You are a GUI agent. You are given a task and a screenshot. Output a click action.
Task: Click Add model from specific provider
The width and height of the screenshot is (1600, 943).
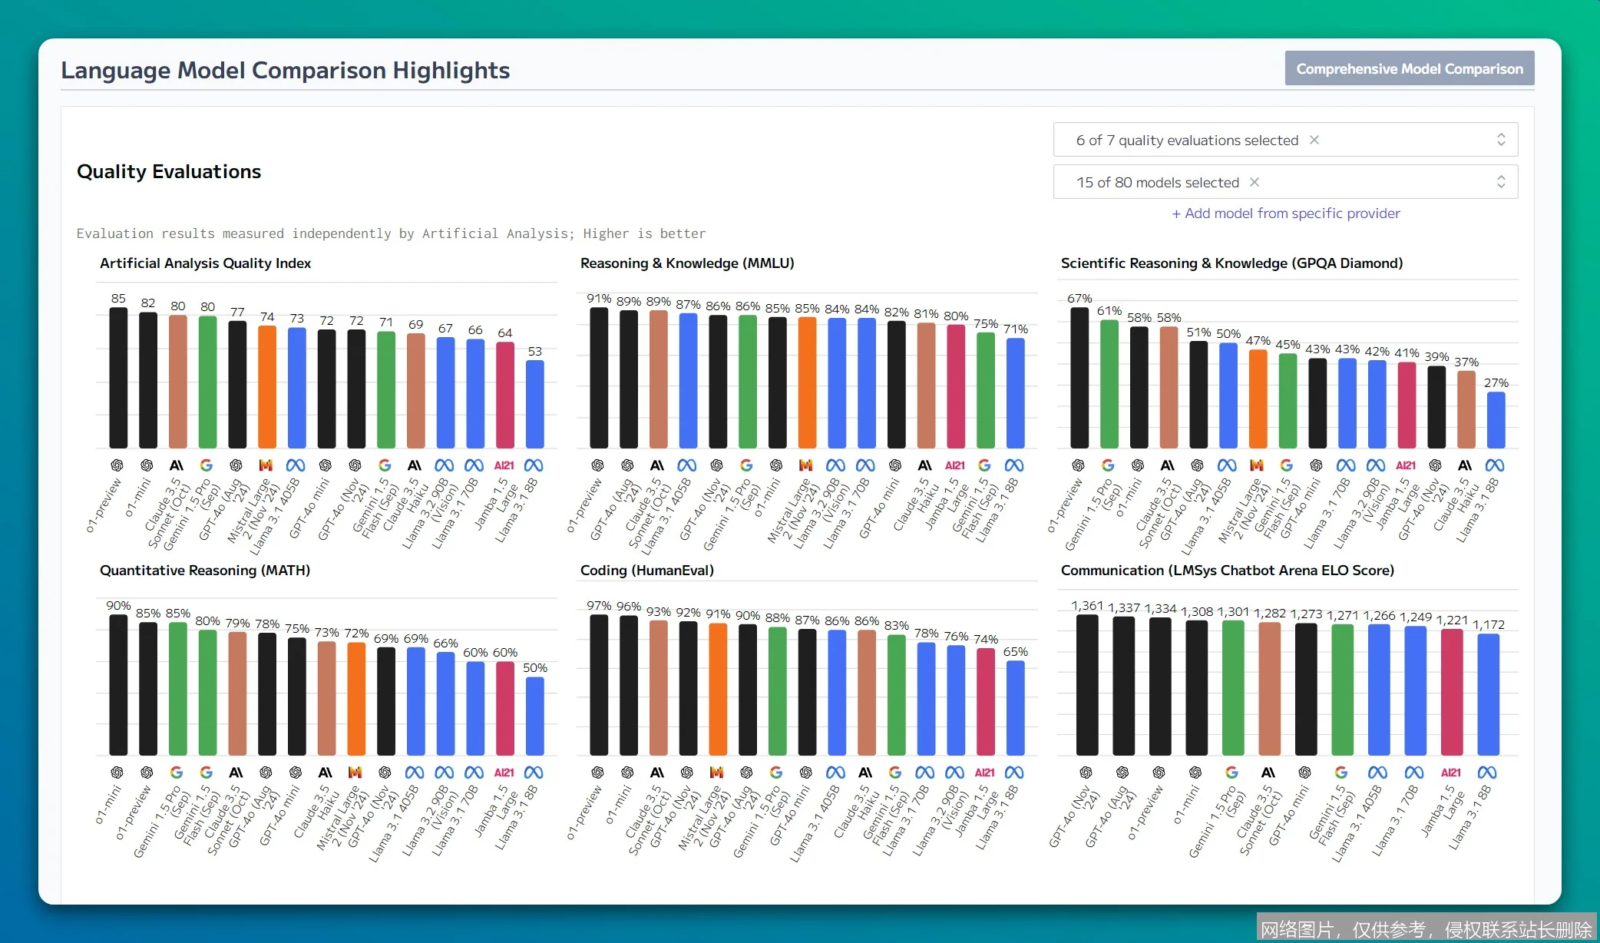pyautogui.click(x=1285, y=213)
